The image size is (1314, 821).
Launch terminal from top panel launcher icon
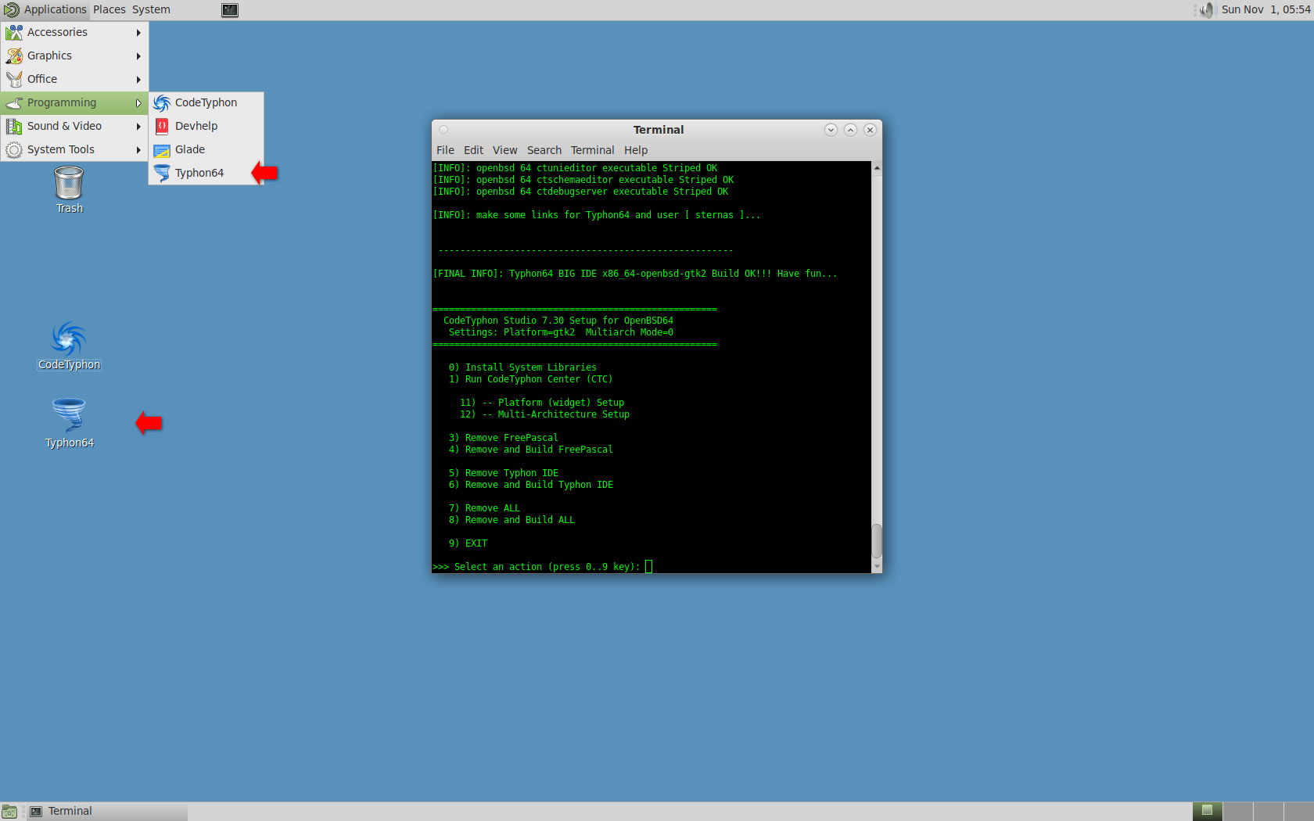pos(230,10)
